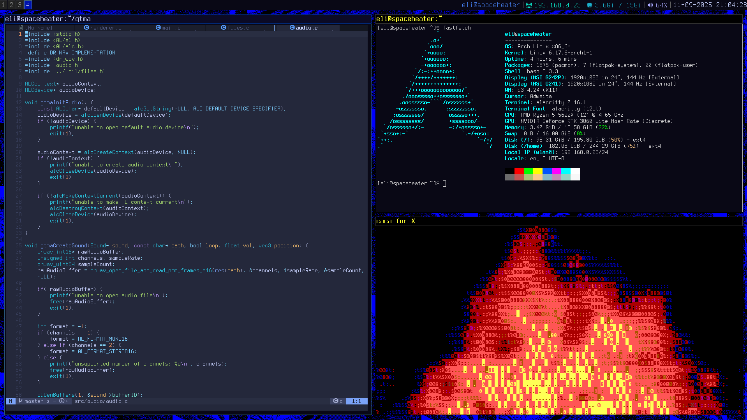The width and height of the screenshot is (747, 420).
Task: Click the clock icon in the Neovim statusline
Action: tap(62, 401)
